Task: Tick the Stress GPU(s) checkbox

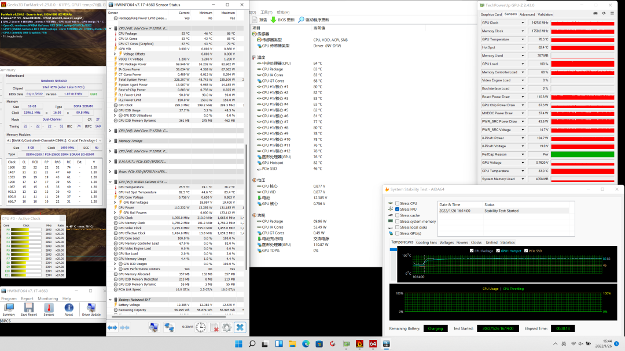Action: coord(397,234)
